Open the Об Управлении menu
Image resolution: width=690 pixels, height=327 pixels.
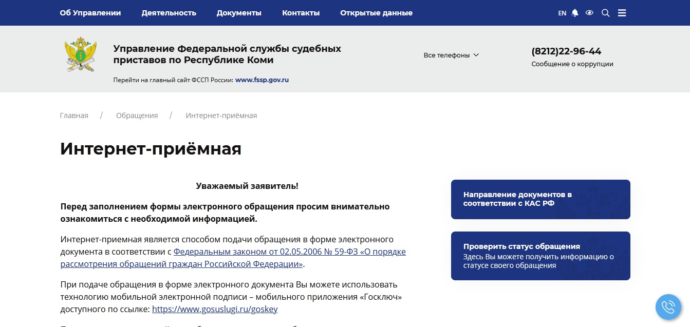[90, 13]
